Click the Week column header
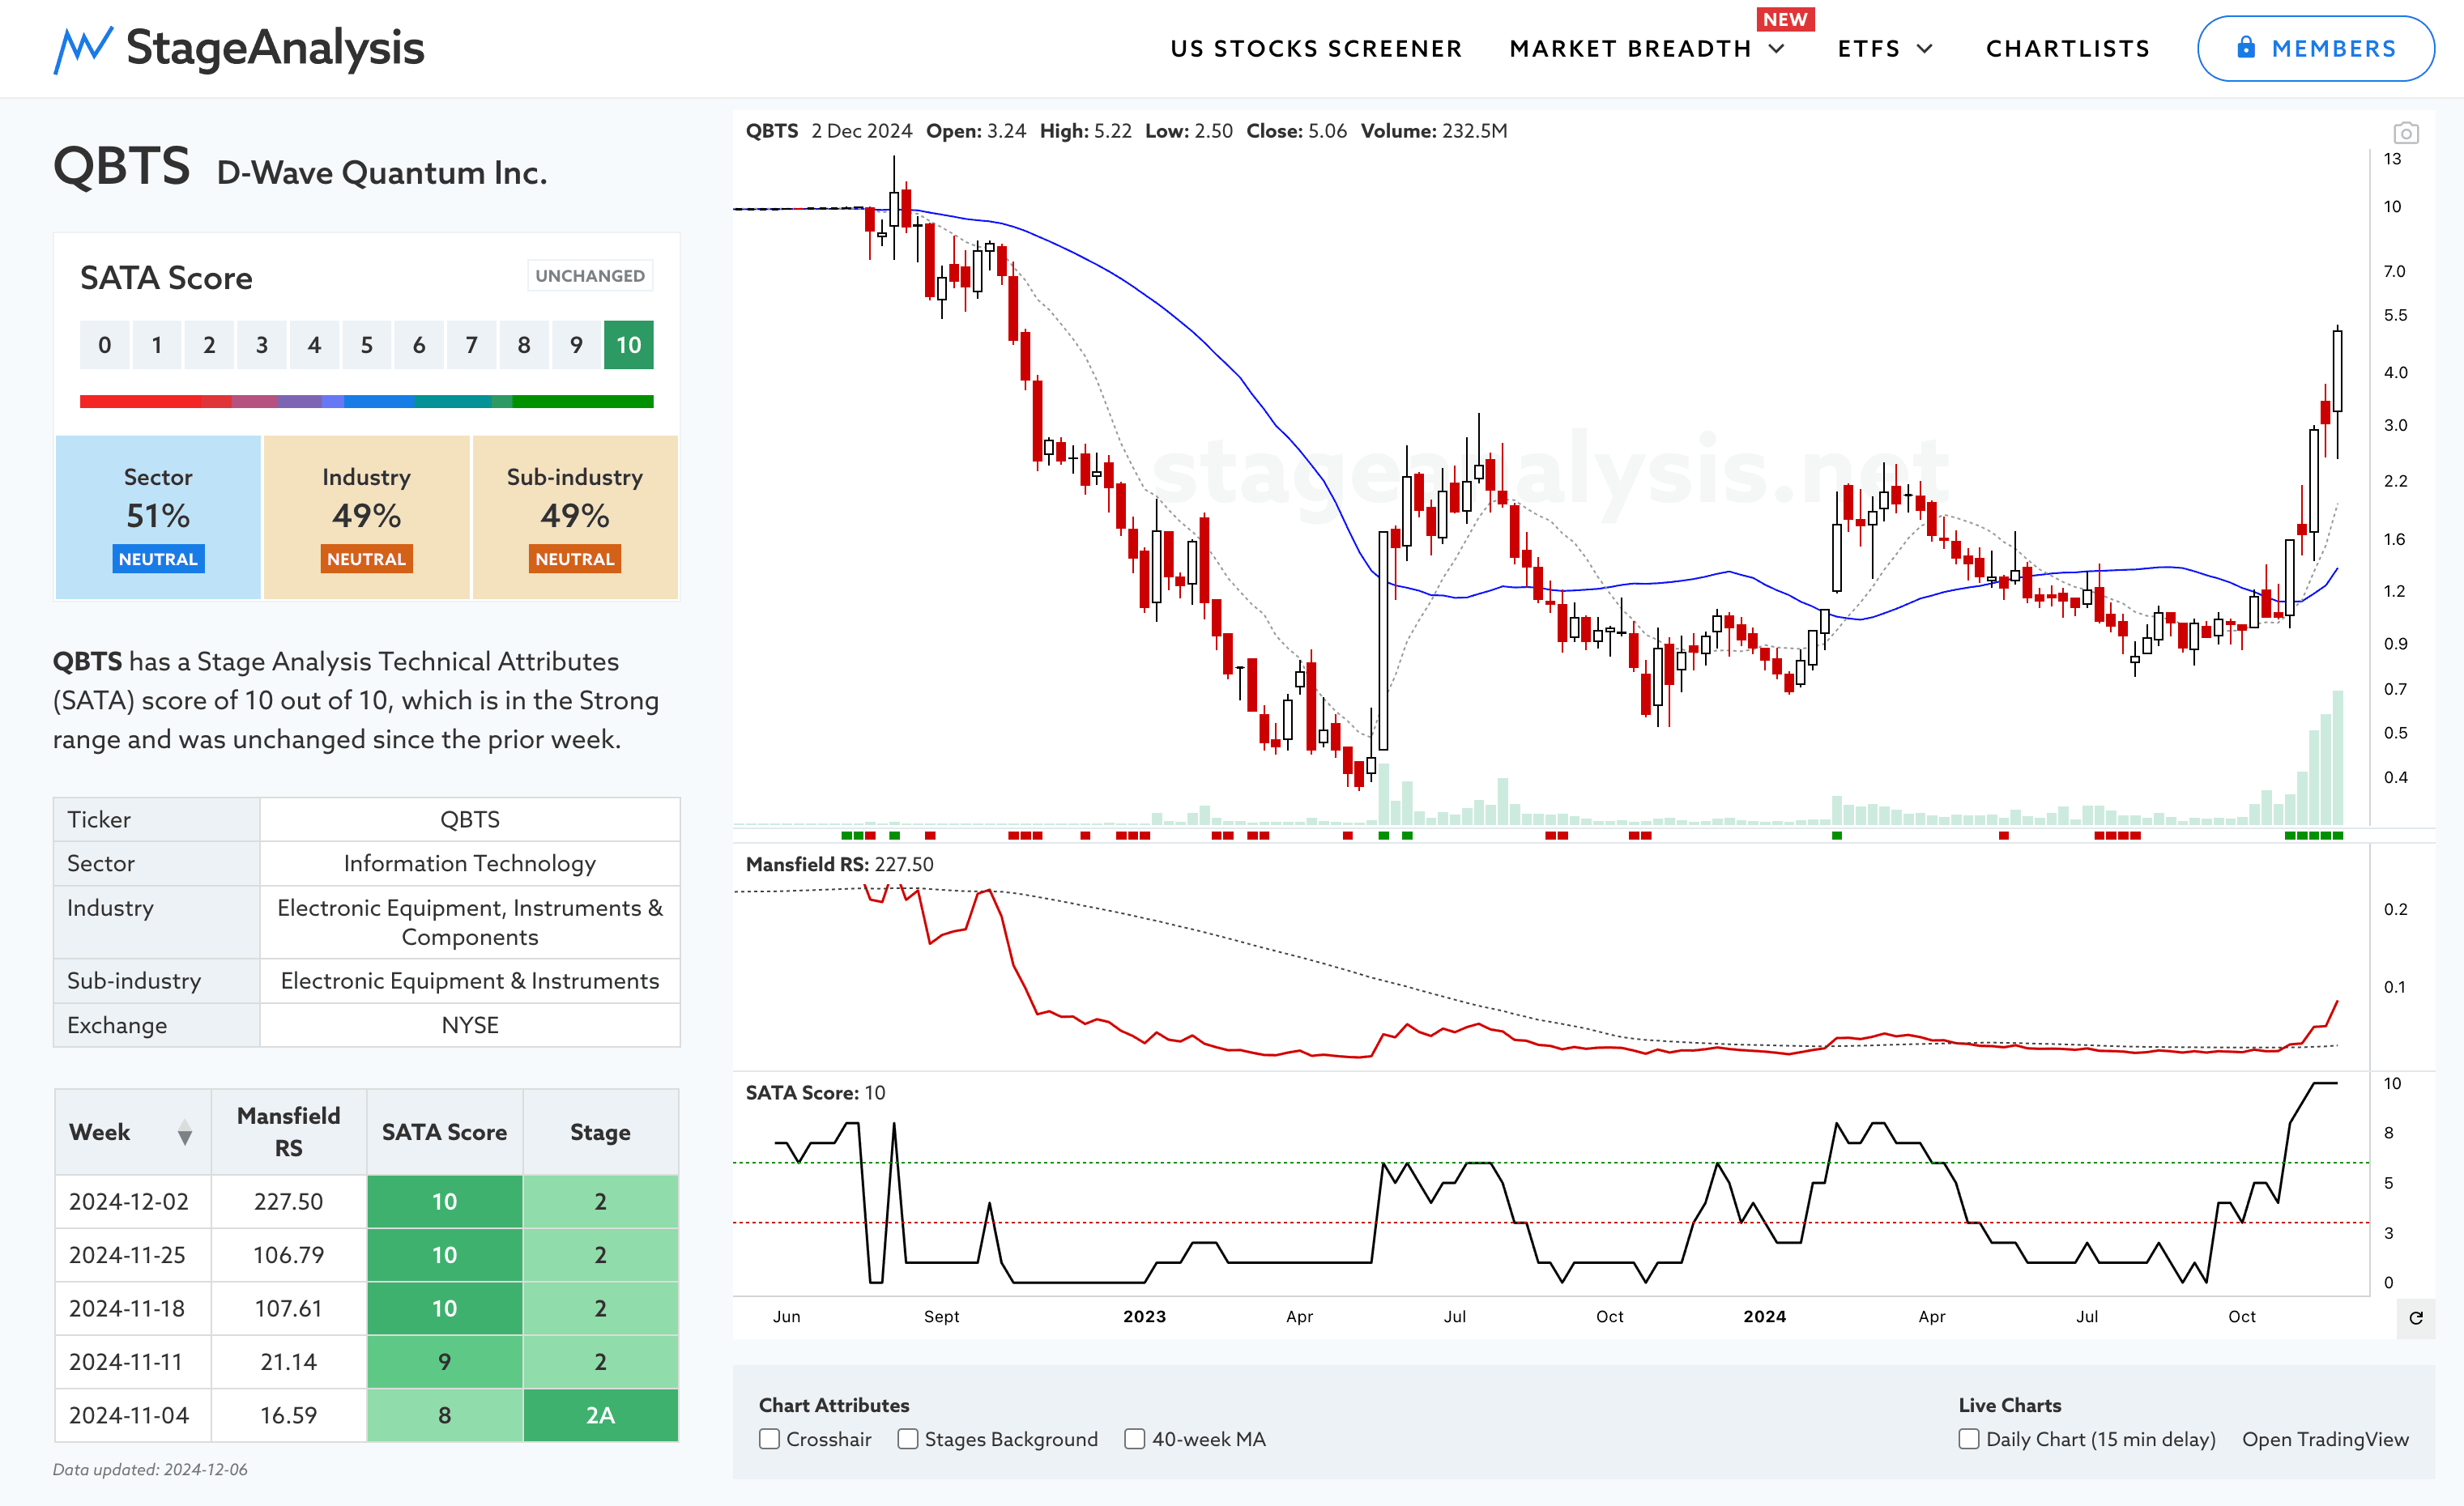The image size is (2464, 1506). pyautogui.click(x=132, y=1132)
